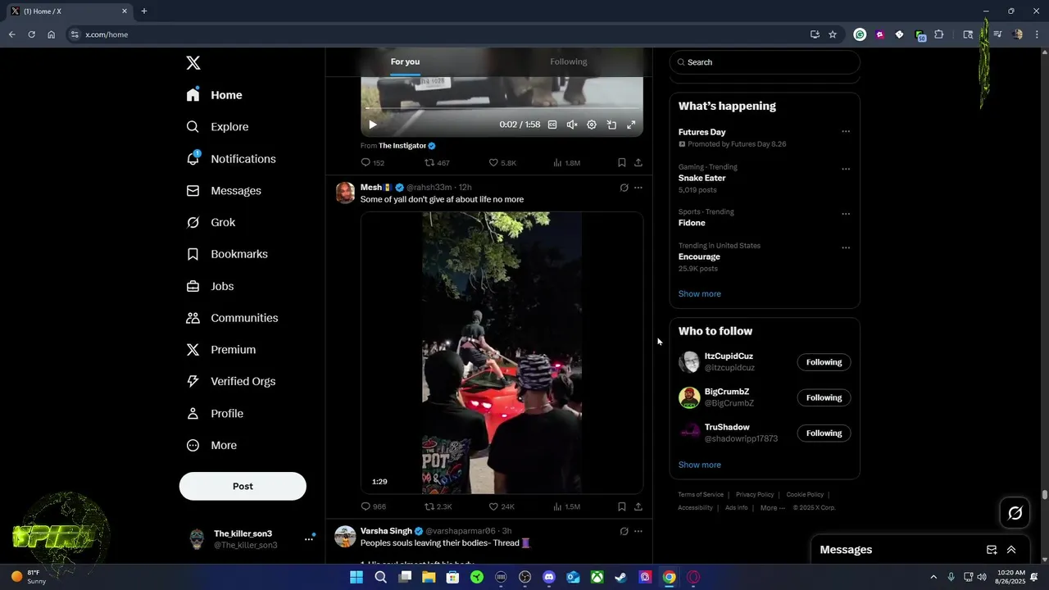The height and width of the screenshot is (590, 1049).
Task: Like Mesh post with 24K likes
Action: pos(502,506)
